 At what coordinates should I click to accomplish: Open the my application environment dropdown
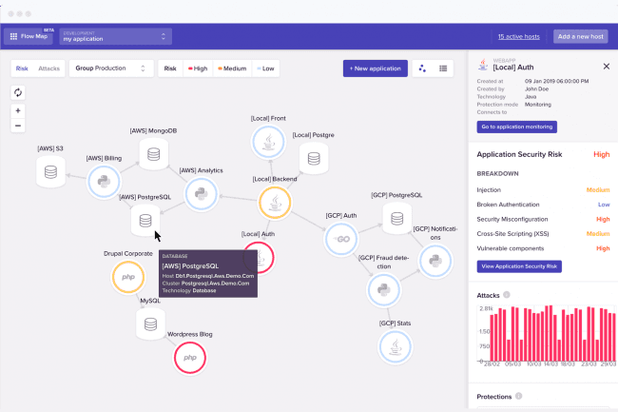click(115, 36)
